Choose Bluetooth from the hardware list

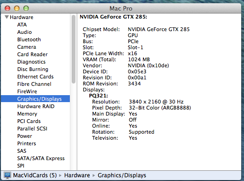click(29, 39)
